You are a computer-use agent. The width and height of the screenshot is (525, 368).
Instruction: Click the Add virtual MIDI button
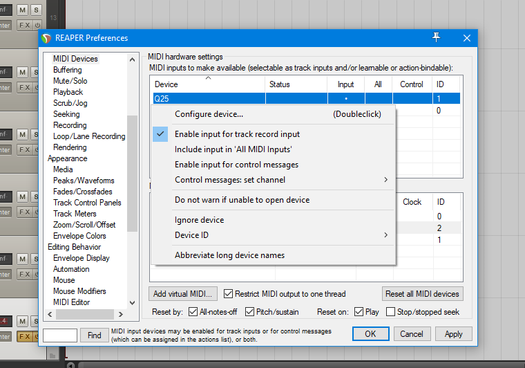[184, 294]
